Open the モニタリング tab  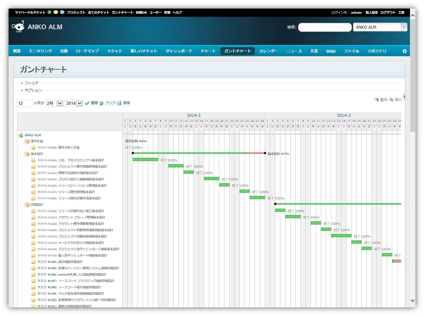40,51
